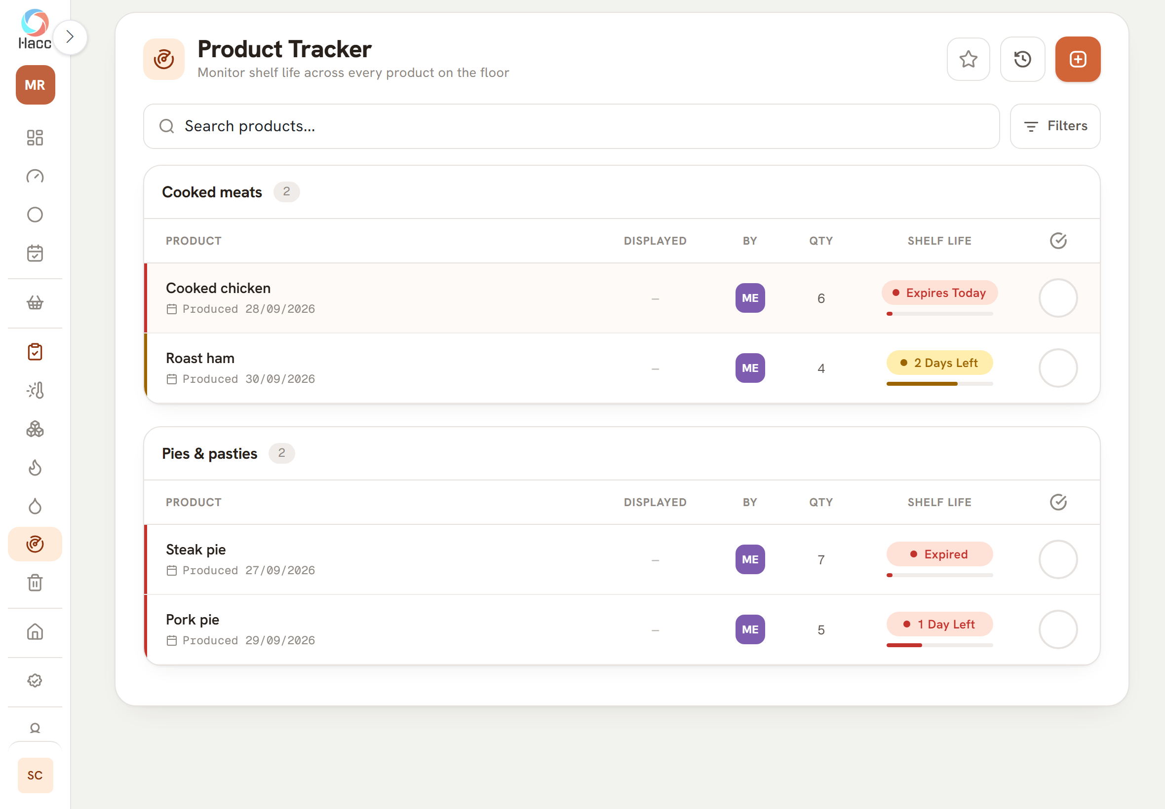1165x809 pixels.
Task: Open the flame icon in sidebar
Action: tap(35, 467)
